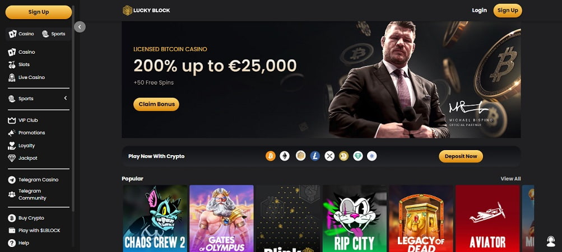Click the Deposit Now button
The image size is (562, 252).
[461, 156]
